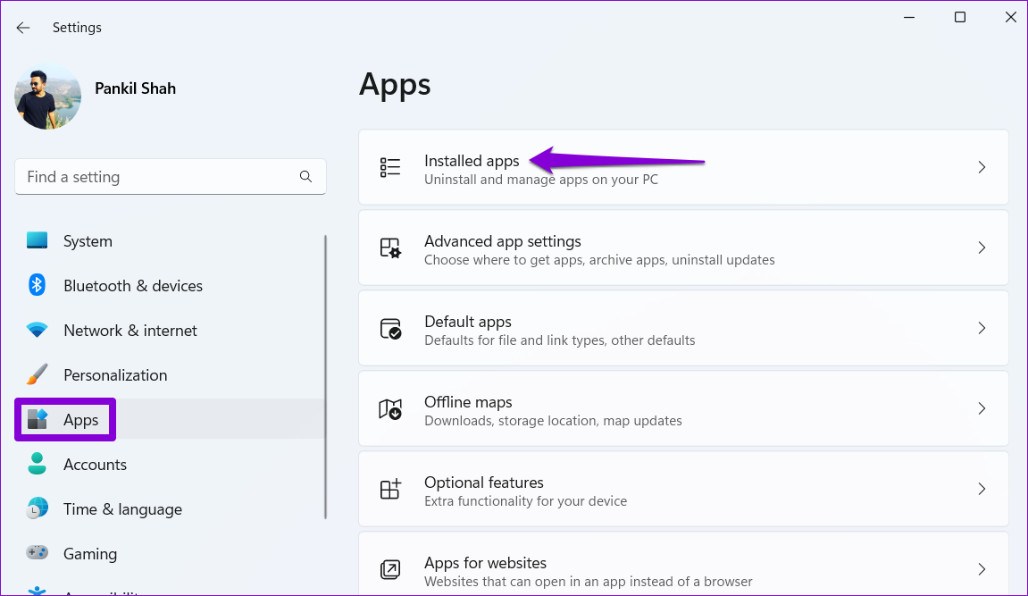The height and width of the screenshot is (596, 1028).
Task: Select Accounts in the navigation pane
Action: (x=95, y=464)
